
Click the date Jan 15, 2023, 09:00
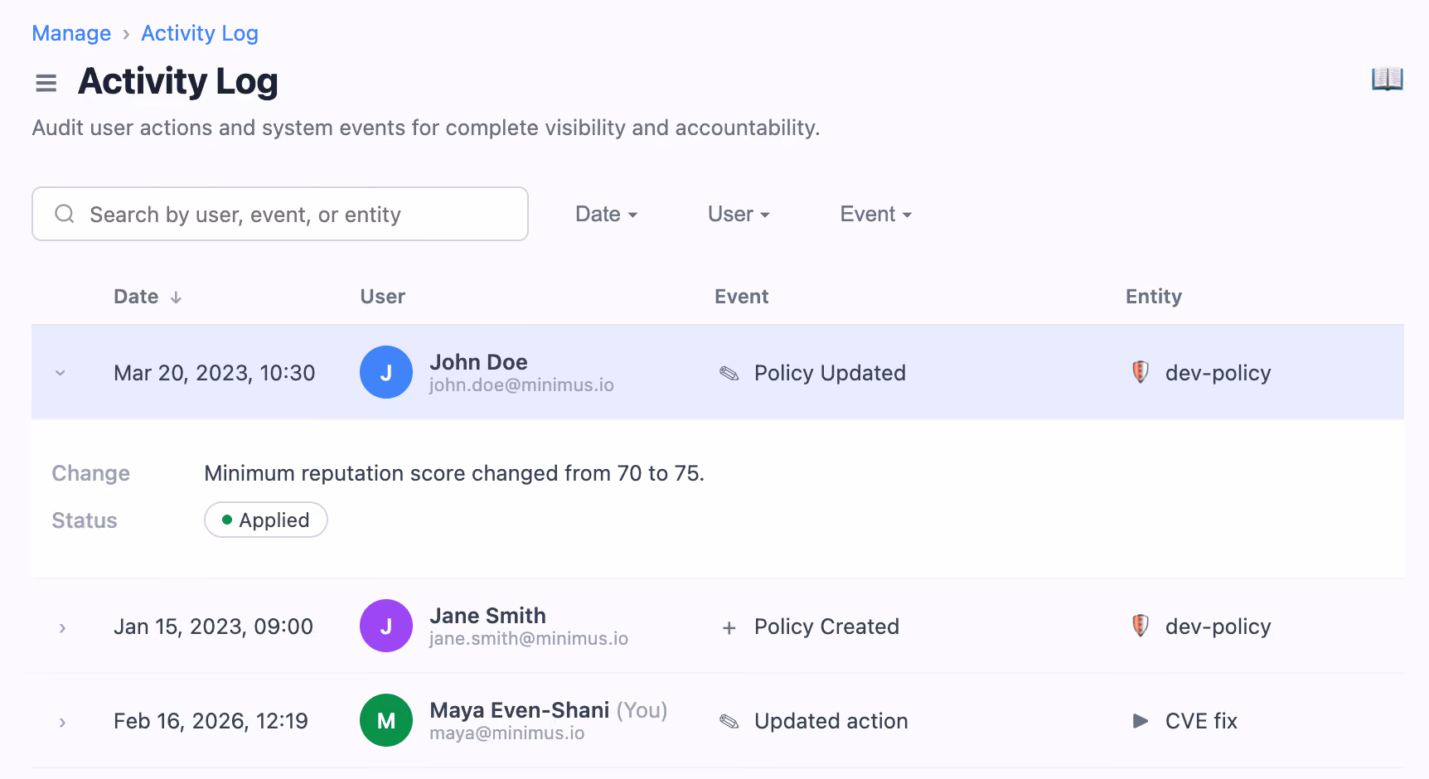[214, 627]
